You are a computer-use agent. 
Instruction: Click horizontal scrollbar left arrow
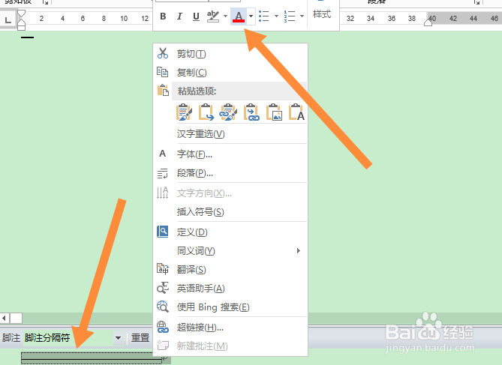(x=5, y=319)
